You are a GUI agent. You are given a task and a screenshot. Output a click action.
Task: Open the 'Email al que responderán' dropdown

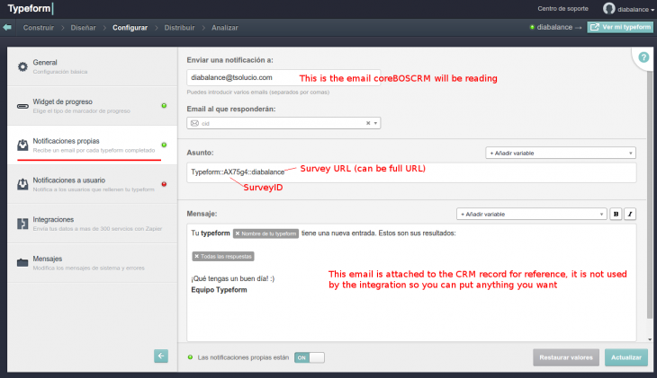pyautogui.click(x=283, y=123)
